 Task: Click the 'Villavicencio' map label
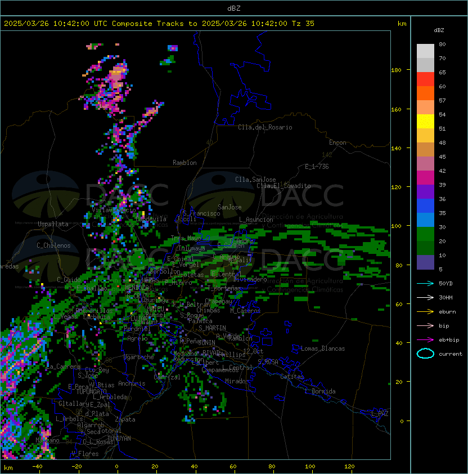114,210
